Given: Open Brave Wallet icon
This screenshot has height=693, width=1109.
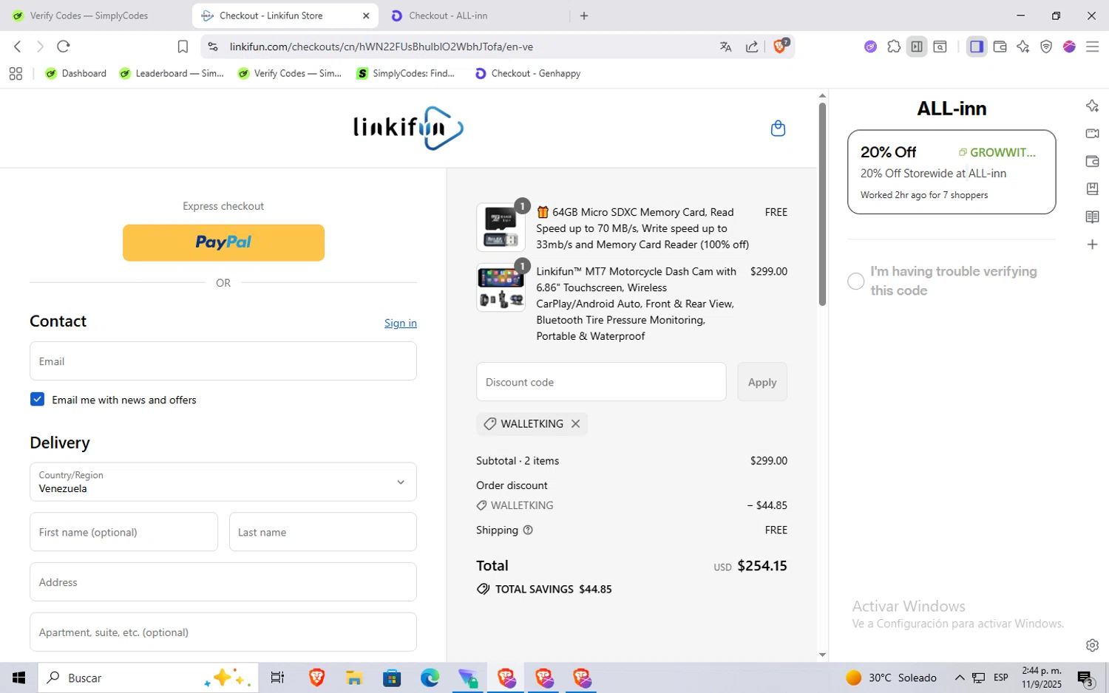Looking at the screenshot, I should (1000, 47).
